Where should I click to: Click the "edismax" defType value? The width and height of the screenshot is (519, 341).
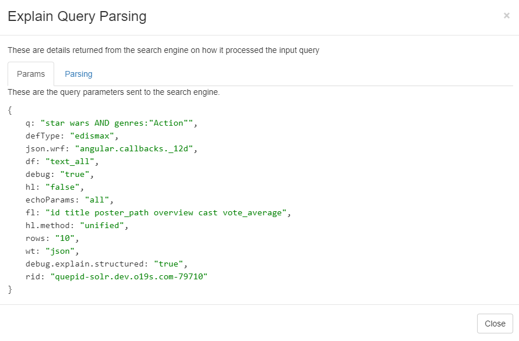[x=92, y=136]
